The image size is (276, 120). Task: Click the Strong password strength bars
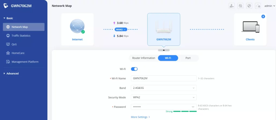185,111
